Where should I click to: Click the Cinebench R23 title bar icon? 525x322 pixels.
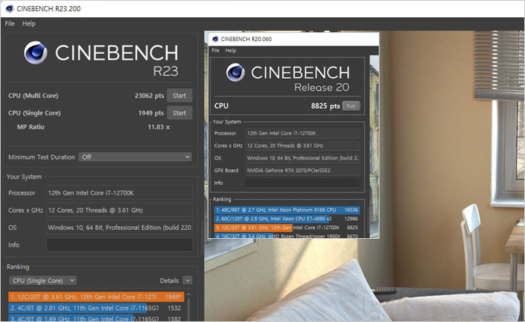pyautogui.click(x=9, y=9)
